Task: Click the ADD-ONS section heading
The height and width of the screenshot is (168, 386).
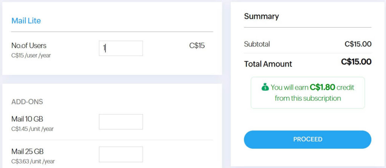Action: pos(27,102)
